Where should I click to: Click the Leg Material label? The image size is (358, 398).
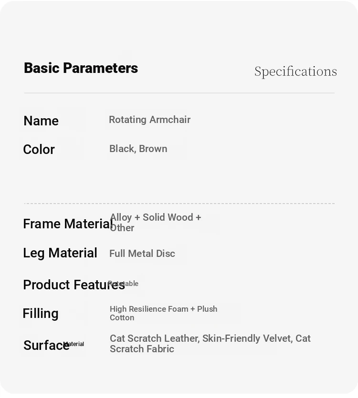[x=60, y=253]
